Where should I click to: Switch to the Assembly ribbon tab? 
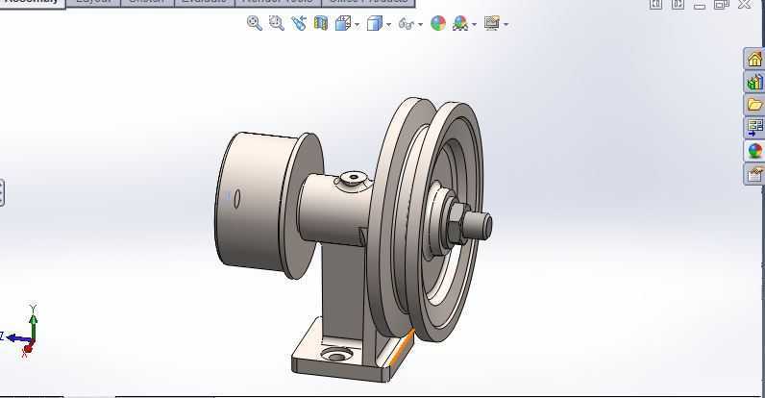[x=33, y=3]
